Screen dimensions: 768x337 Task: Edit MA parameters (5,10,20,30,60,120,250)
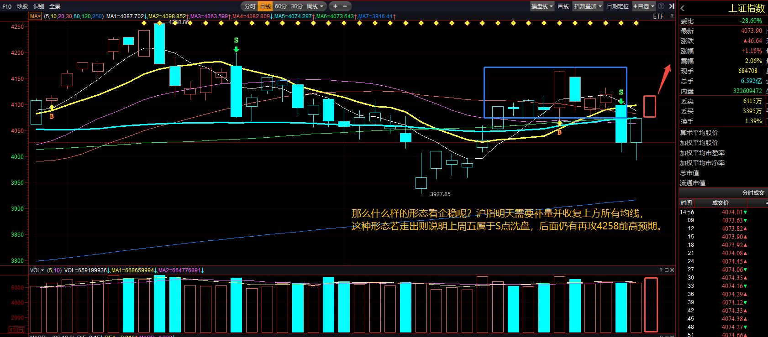(x=74, y=16)
